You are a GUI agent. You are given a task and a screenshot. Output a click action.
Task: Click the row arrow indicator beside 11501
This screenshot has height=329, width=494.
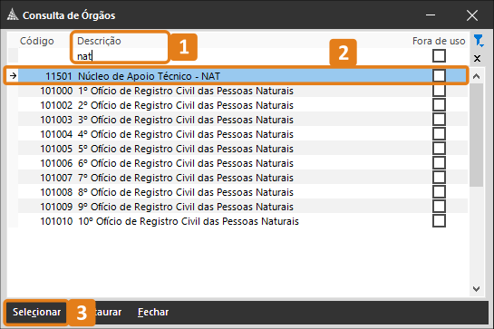click(13, 75)
